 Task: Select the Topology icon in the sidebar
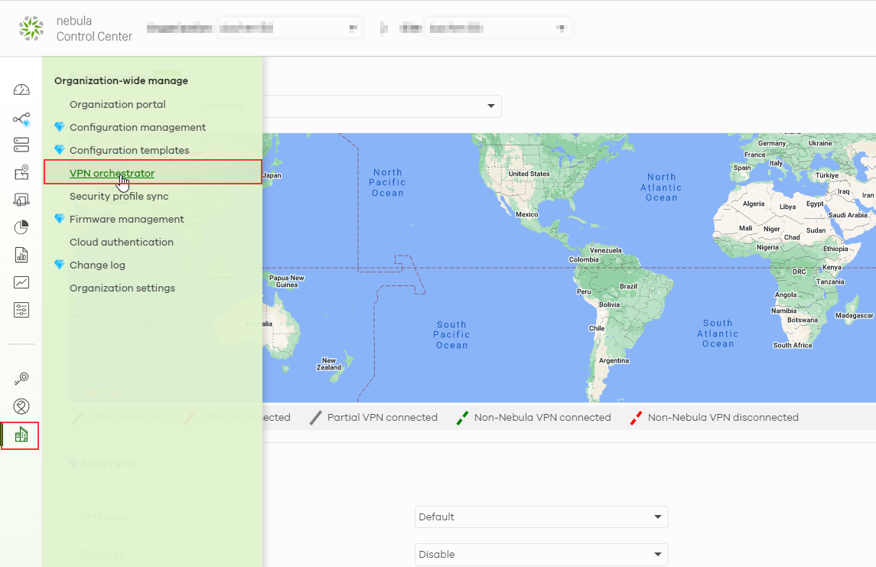(21, 119)
